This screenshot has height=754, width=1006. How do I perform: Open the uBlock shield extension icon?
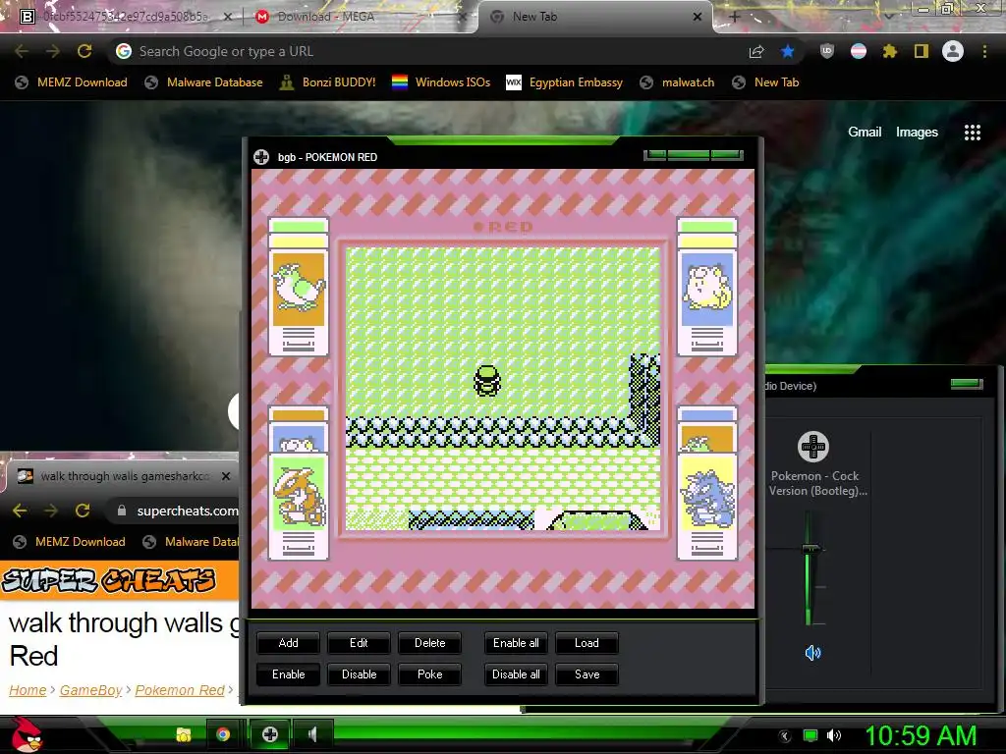point(827,51)
